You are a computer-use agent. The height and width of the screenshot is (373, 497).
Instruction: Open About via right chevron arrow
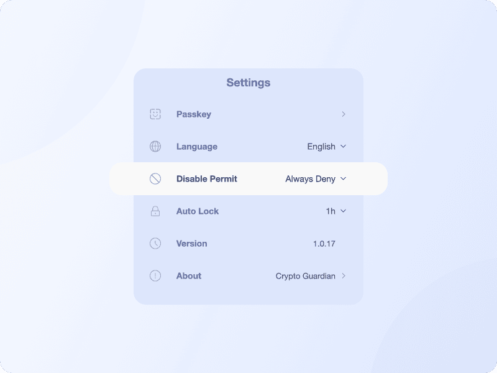(x=344, y=276)
